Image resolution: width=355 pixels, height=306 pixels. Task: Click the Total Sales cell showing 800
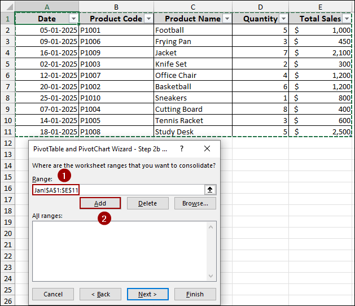320,98
